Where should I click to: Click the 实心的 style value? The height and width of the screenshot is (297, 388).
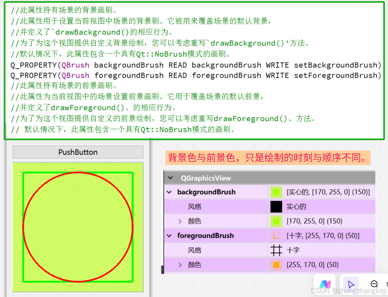296,207
